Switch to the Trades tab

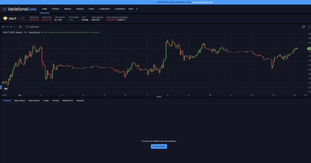[46, 101]
